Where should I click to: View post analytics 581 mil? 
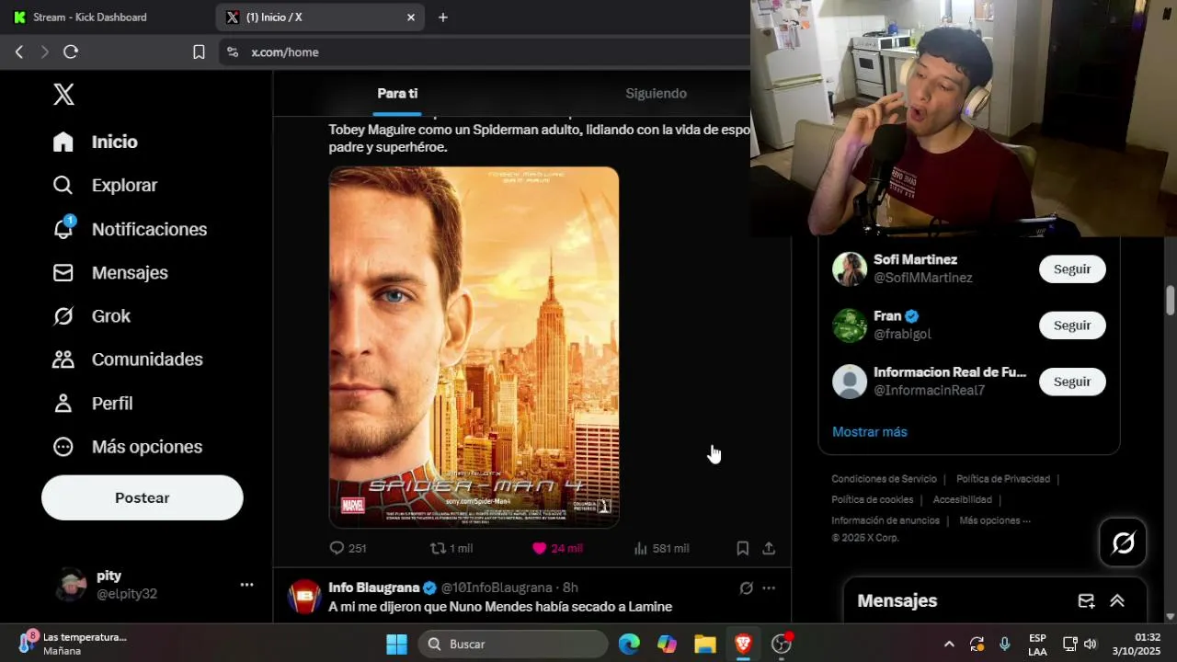(x=661, y=548)
